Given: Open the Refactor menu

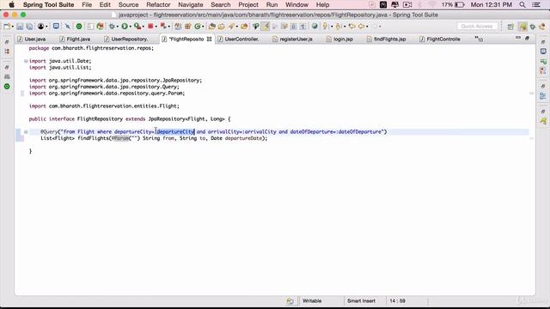Looking at the screenshot, I should coord(158,5).
